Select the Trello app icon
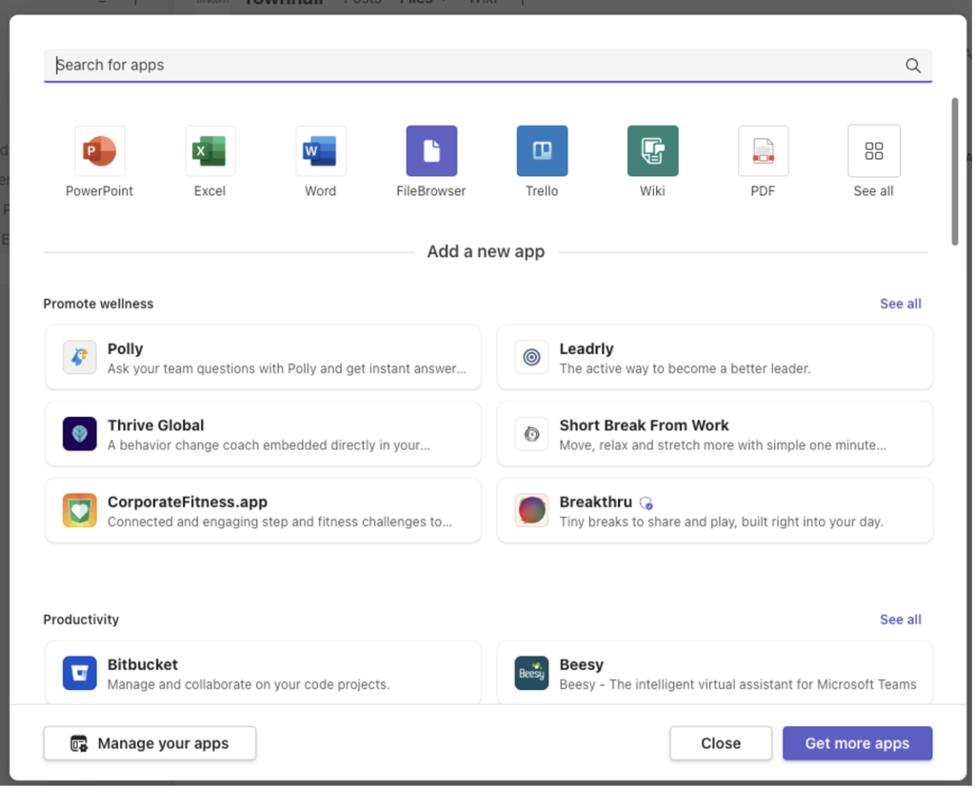The image size is (975, 788). (542, 151)
